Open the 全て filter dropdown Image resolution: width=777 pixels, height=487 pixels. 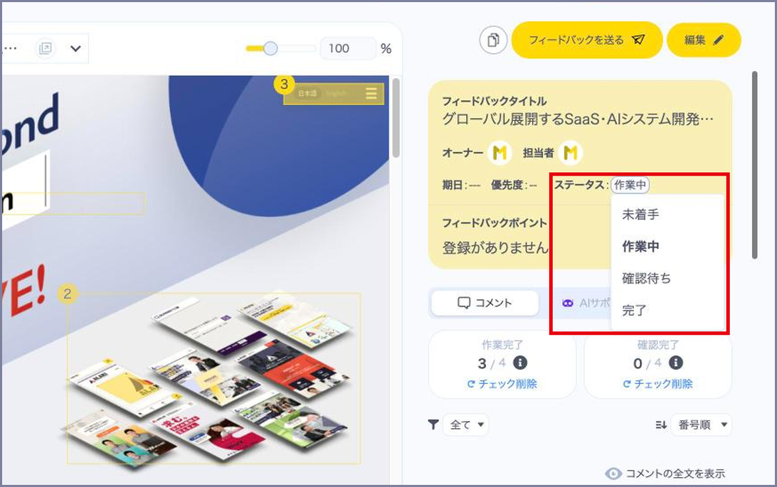466,424
